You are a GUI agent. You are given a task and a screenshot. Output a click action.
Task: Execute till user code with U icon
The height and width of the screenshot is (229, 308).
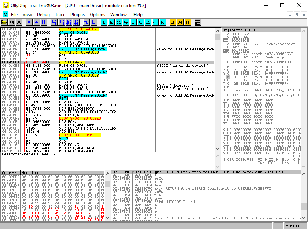pos(94,22)
